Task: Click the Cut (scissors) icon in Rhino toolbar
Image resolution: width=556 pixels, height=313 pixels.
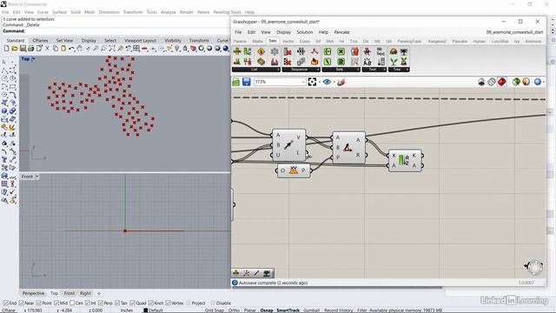Action: pyautogui.click(x=47, y=49)
